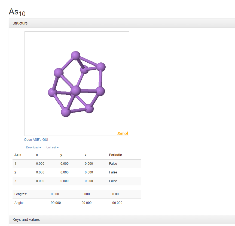Open ASE's GUI for this structure

coord(36,139)
